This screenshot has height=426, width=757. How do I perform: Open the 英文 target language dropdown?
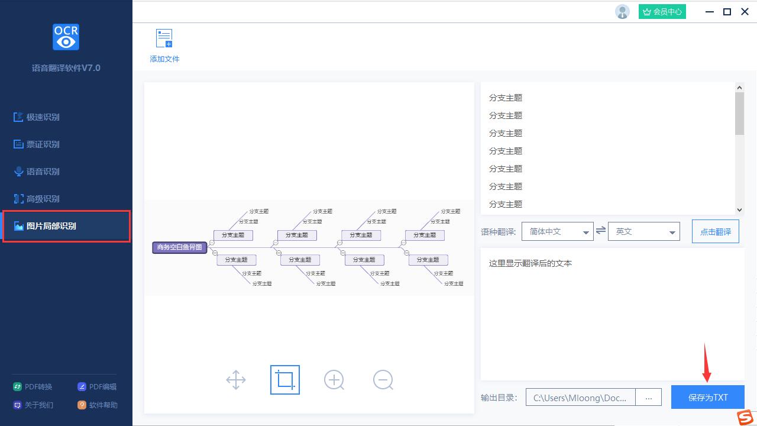(x=643, y=231)
